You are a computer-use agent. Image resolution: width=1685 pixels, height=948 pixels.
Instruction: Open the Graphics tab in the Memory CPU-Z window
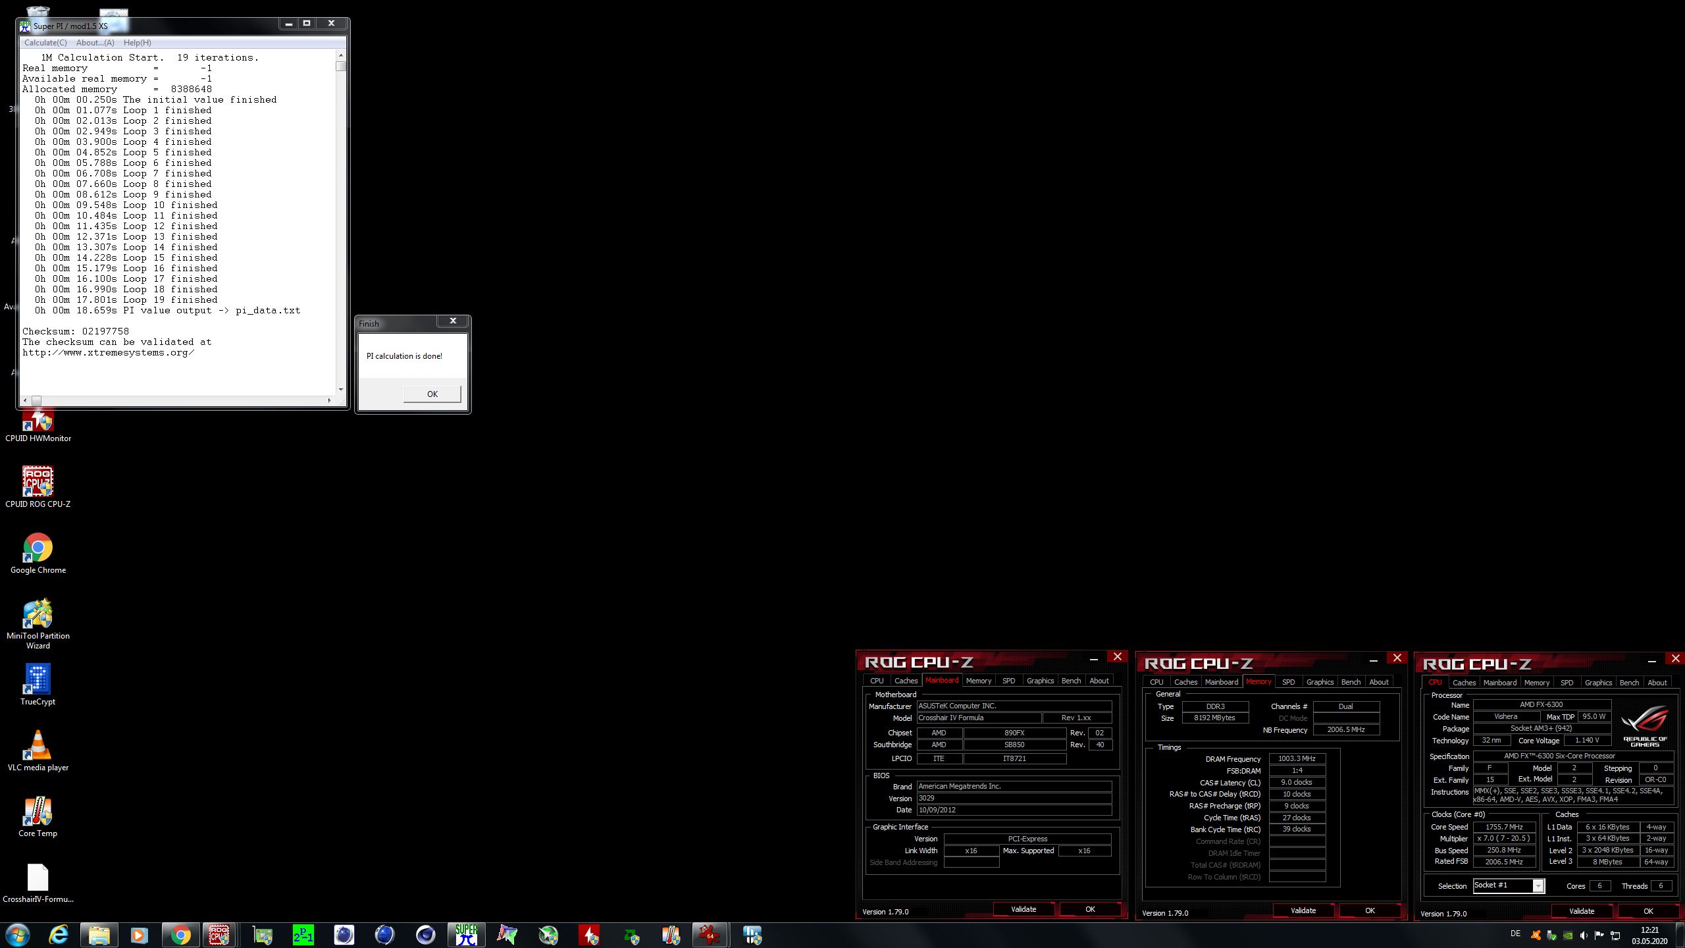(x=1320, y=682)
